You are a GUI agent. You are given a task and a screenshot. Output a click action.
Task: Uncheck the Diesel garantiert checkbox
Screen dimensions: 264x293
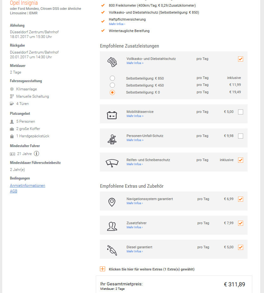241,247
